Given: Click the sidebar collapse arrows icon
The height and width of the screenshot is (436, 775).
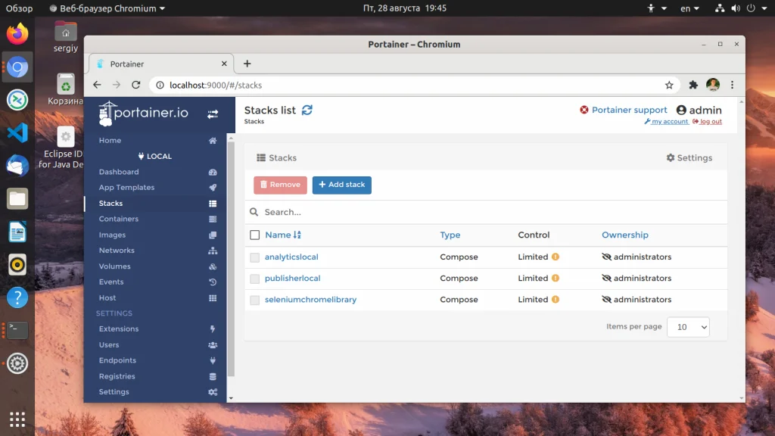Looking at the screenshot, I should click(213, 114).
